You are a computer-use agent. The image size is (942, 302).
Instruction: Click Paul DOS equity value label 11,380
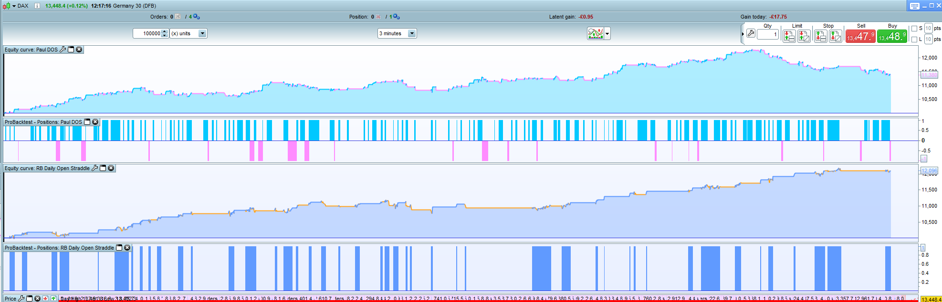pos(929,75)
